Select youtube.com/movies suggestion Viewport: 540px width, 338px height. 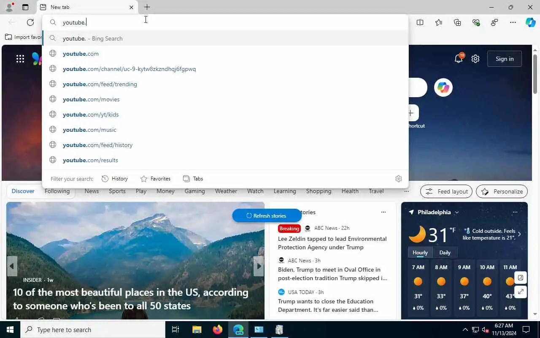coord(225,99)
